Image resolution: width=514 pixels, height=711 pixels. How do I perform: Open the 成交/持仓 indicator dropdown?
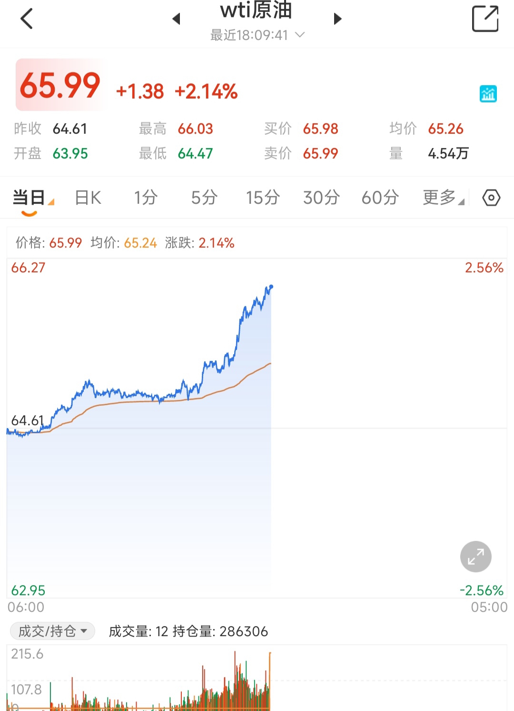(x=52, y=631)
